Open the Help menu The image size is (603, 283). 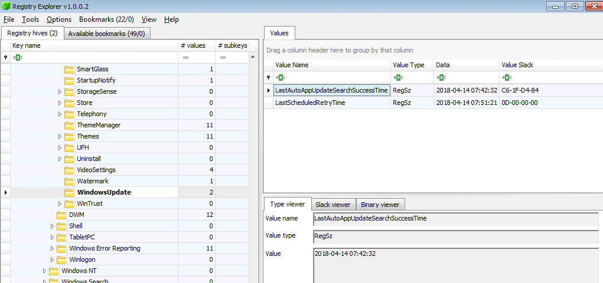pos(171,19)
